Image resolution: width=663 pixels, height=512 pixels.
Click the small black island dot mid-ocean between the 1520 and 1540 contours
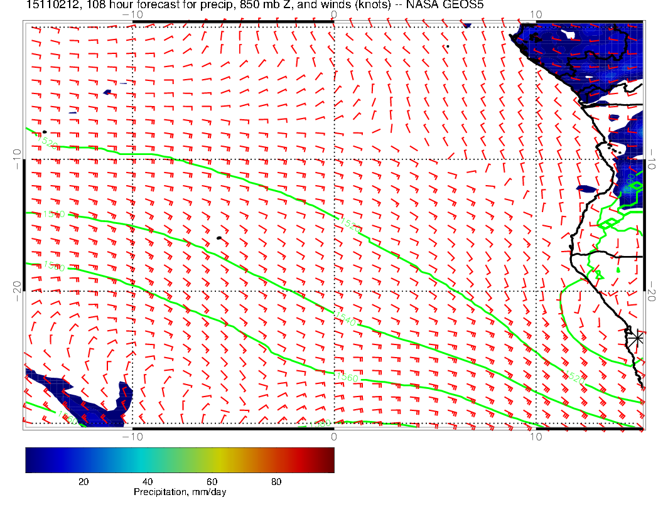tap(218, 238)
